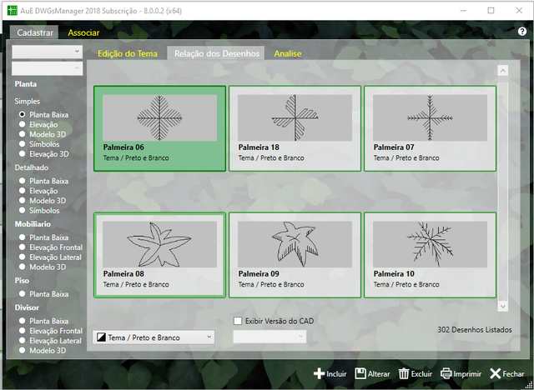Select the Palmeira 09 drawing thumbnail
The width and height of the screenshot is (534, 390).
pyautogui.click(x=295, y=254)
